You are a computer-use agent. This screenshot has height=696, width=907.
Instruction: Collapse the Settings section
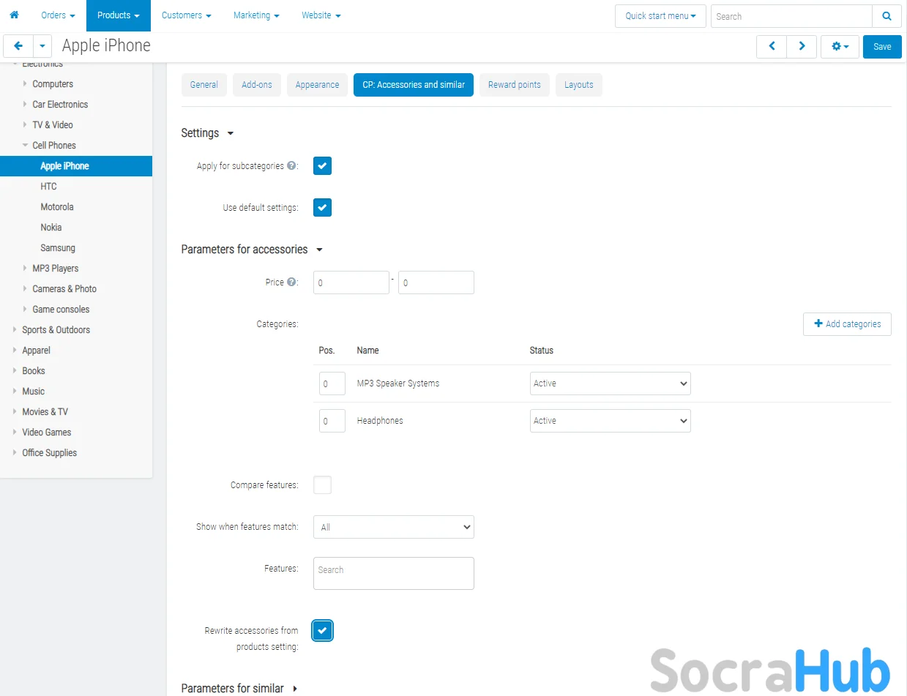208,133
